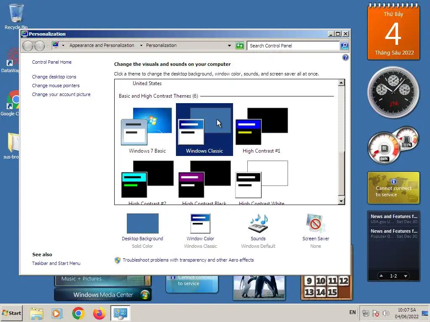Pick the High Contrast Black theme

coord(205,182)
